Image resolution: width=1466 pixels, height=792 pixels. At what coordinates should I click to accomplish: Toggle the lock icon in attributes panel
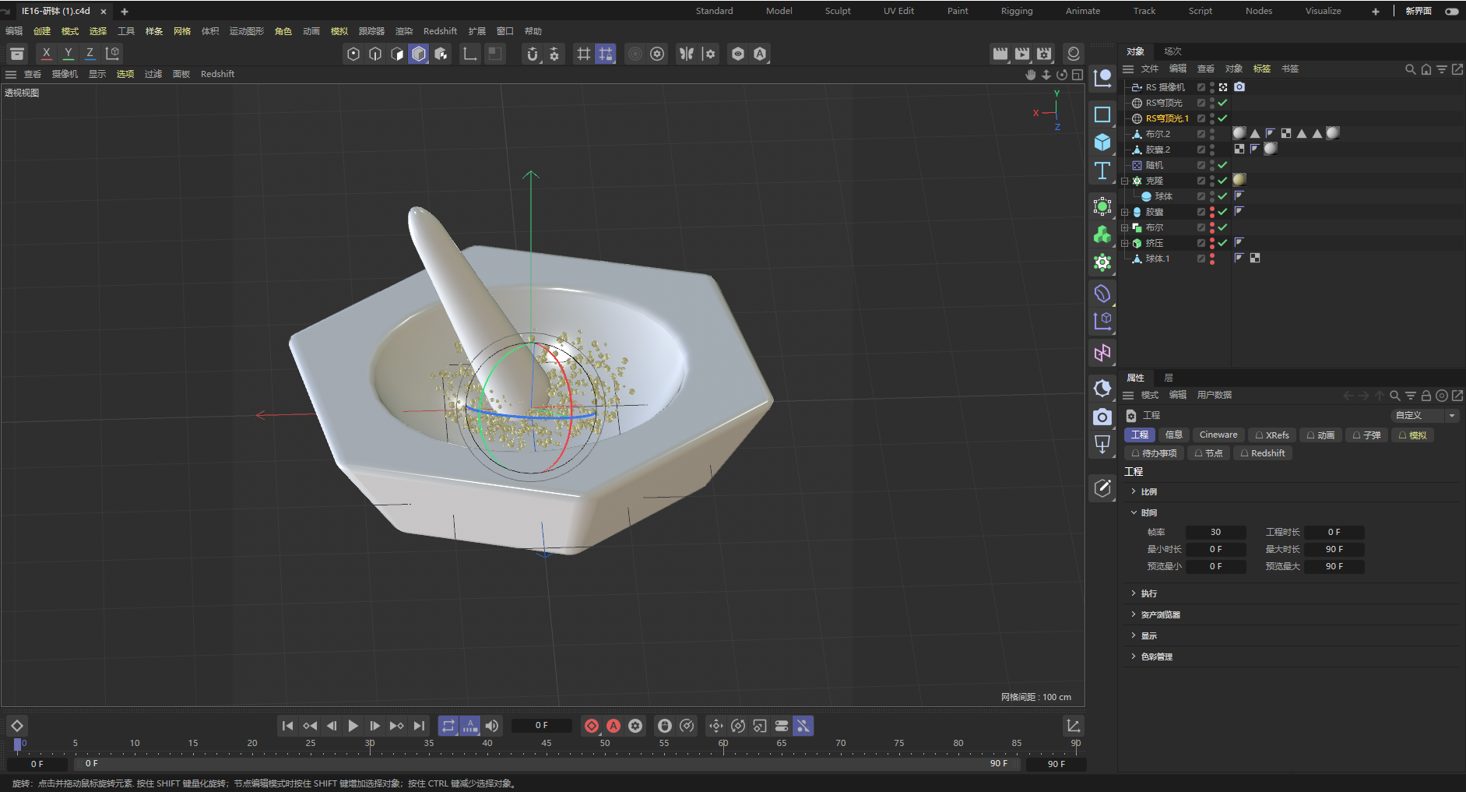tap(1426, 396)
